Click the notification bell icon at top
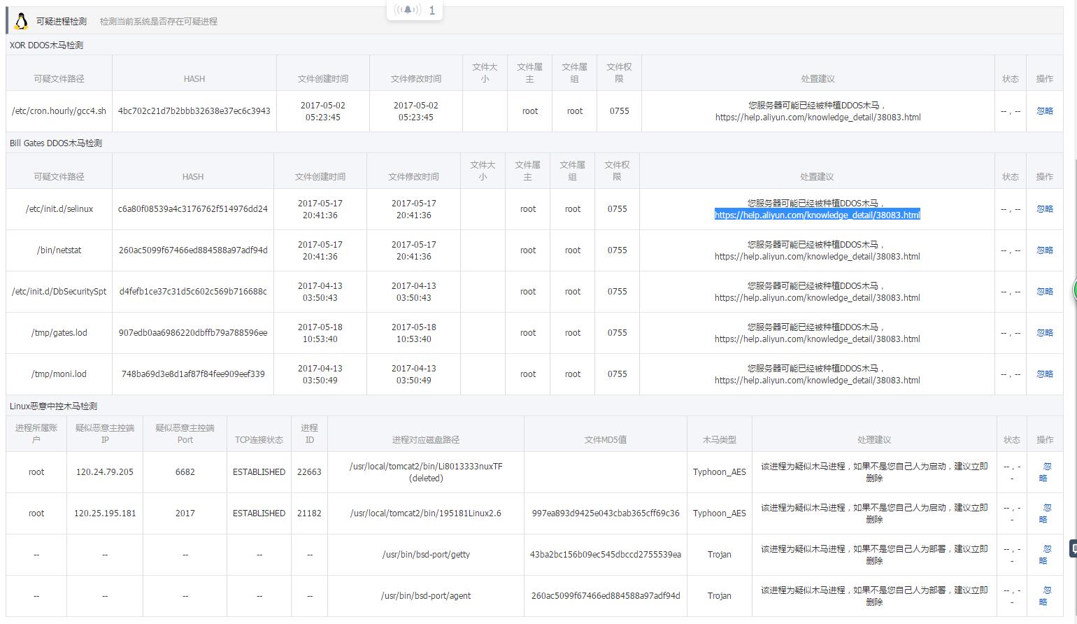The height and width of the screenshot is (624, 1077). tap(408, 10)
